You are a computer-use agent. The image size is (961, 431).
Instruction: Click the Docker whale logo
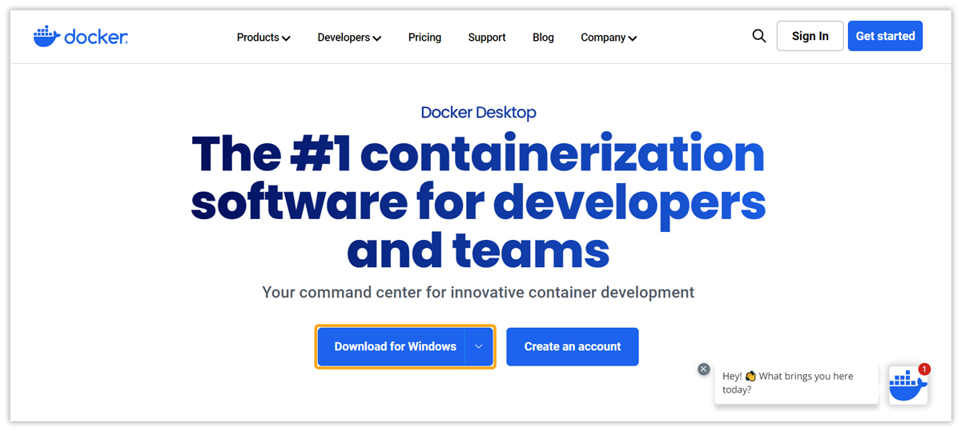(81, 36)
